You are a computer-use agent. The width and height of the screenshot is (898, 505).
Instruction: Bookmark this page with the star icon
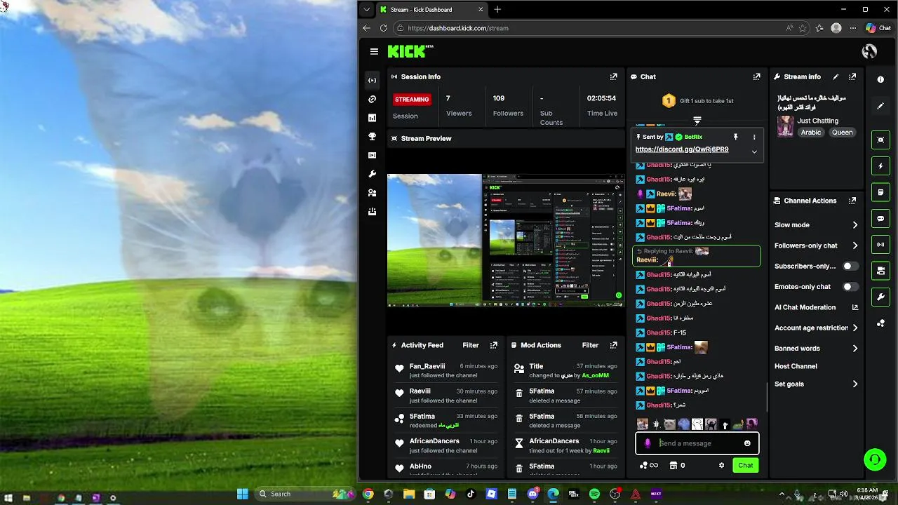pyautogui.click(x=803, y=28)
